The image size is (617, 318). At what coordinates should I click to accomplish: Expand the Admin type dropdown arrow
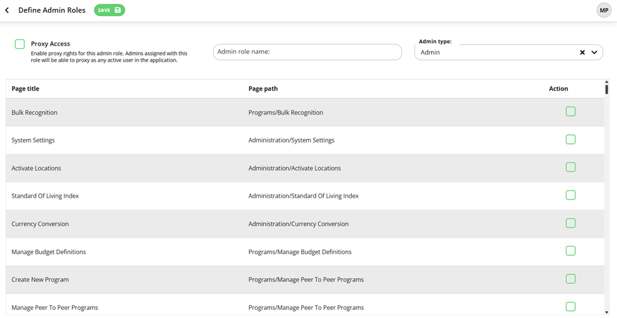(x=594, y=53)
